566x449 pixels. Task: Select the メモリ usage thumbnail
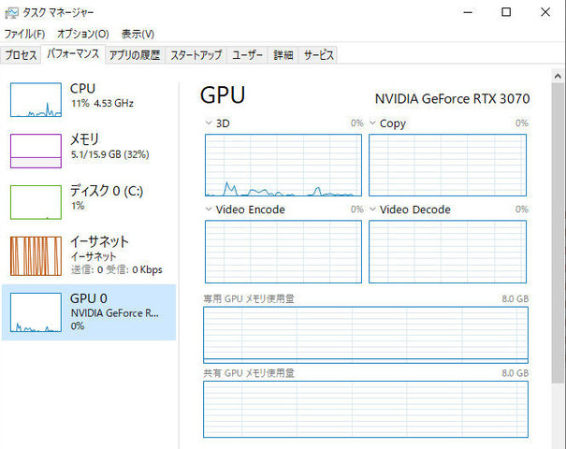tap(36, 151)
